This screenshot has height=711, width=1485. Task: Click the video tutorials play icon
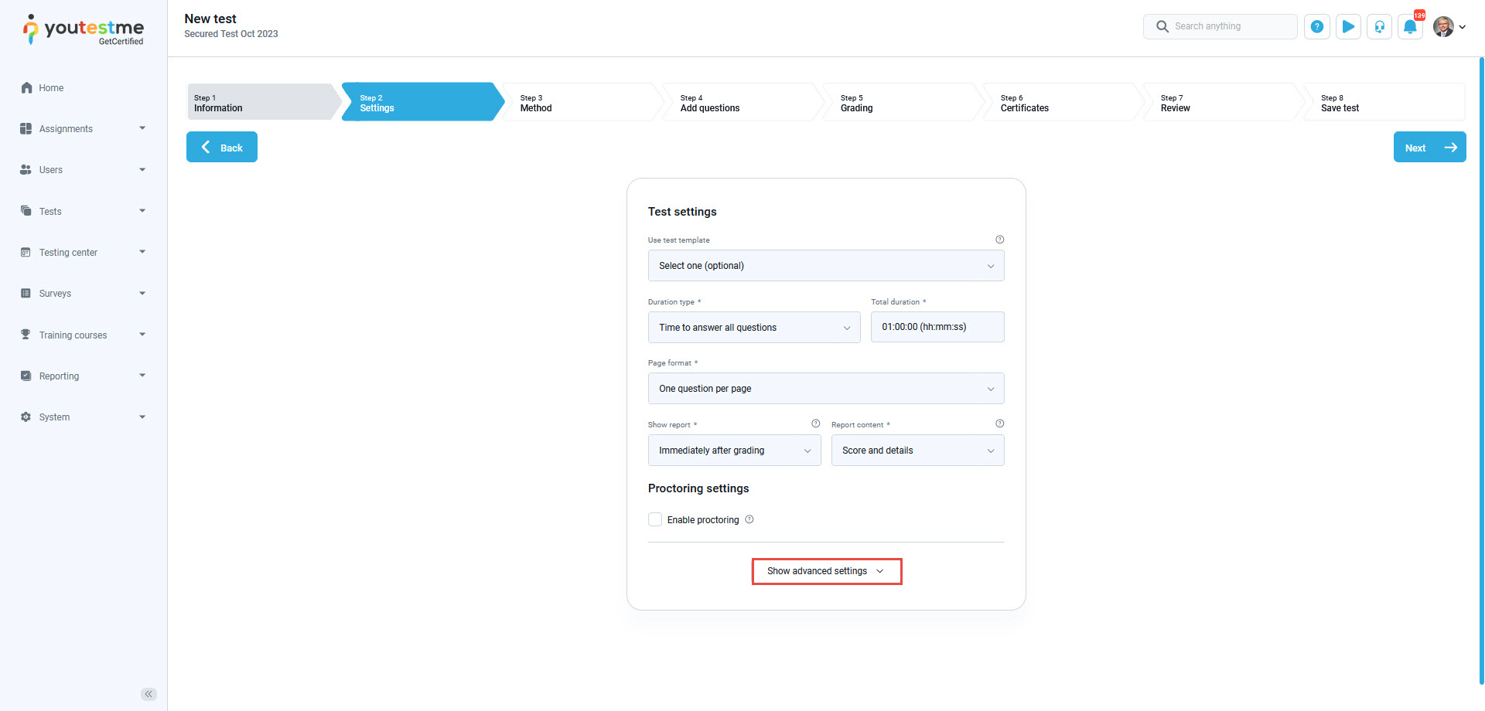tap(1348, 26)
